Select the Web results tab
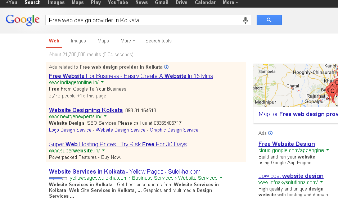This screenshot has height=202, width=338. (x=54, y=41)
